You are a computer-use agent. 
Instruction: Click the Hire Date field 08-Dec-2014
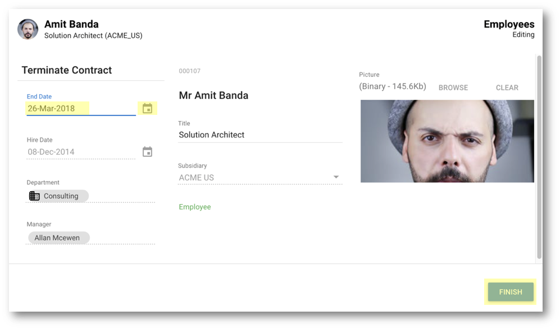[x=81, y=152]
